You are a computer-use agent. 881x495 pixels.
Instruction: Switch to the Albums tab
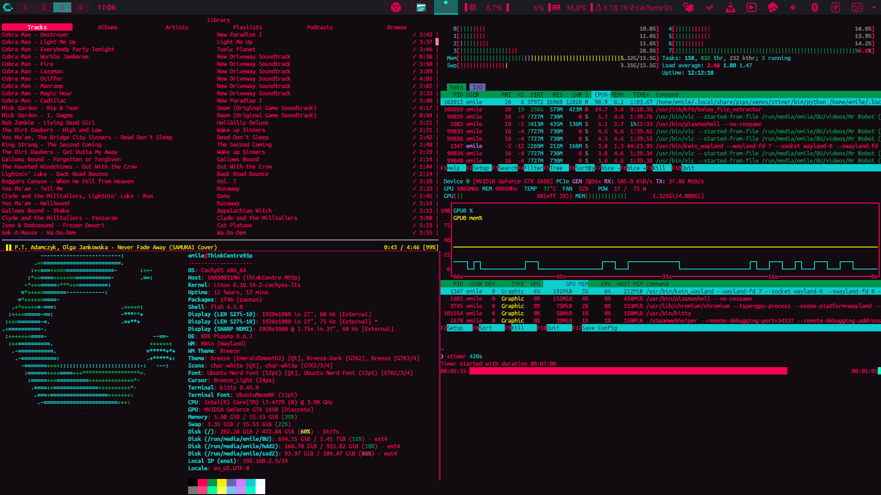pos(107,27)
